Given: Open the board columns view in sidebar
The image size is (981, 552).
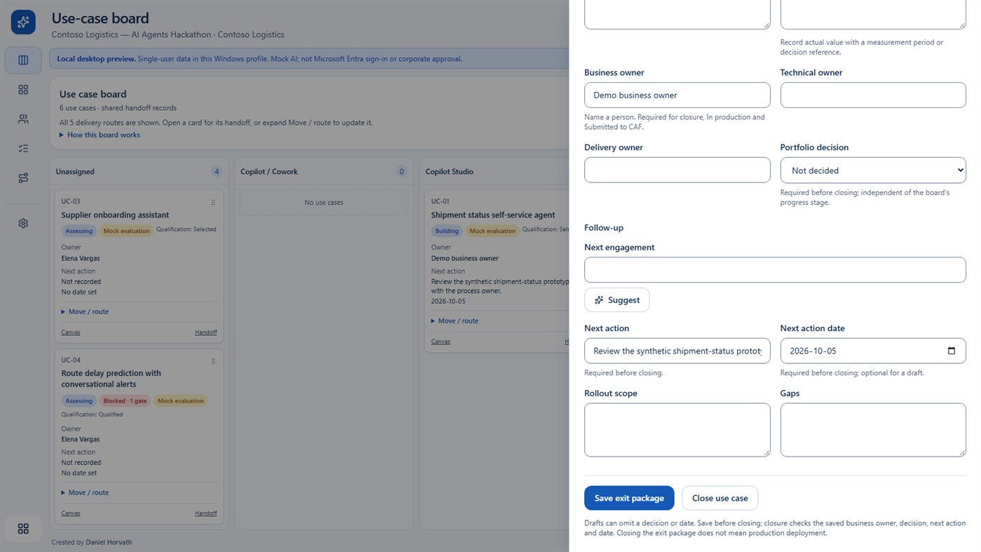Looking at the screenshot, I should (x=23, y=60).
